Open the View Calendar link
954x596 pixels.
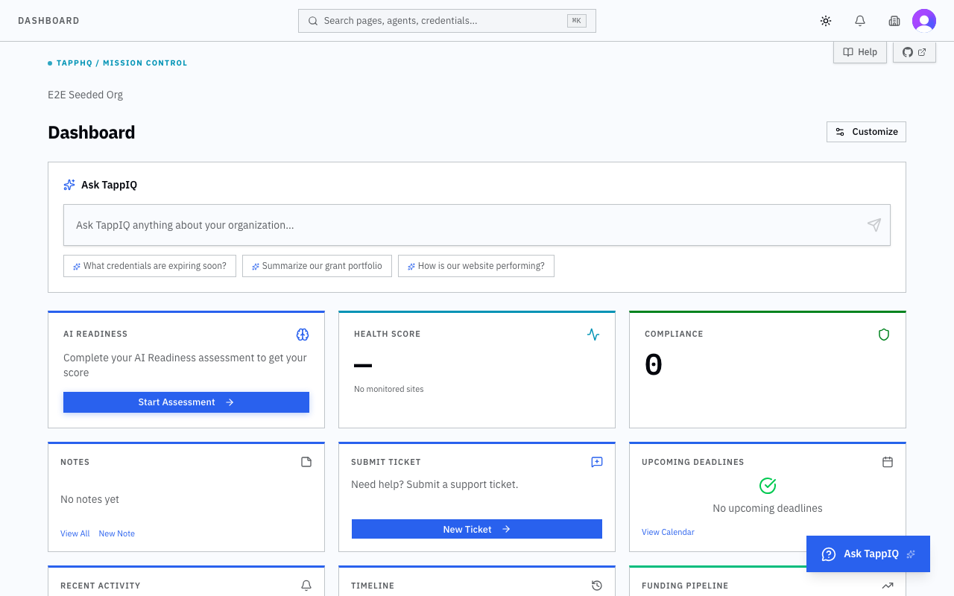668,532
